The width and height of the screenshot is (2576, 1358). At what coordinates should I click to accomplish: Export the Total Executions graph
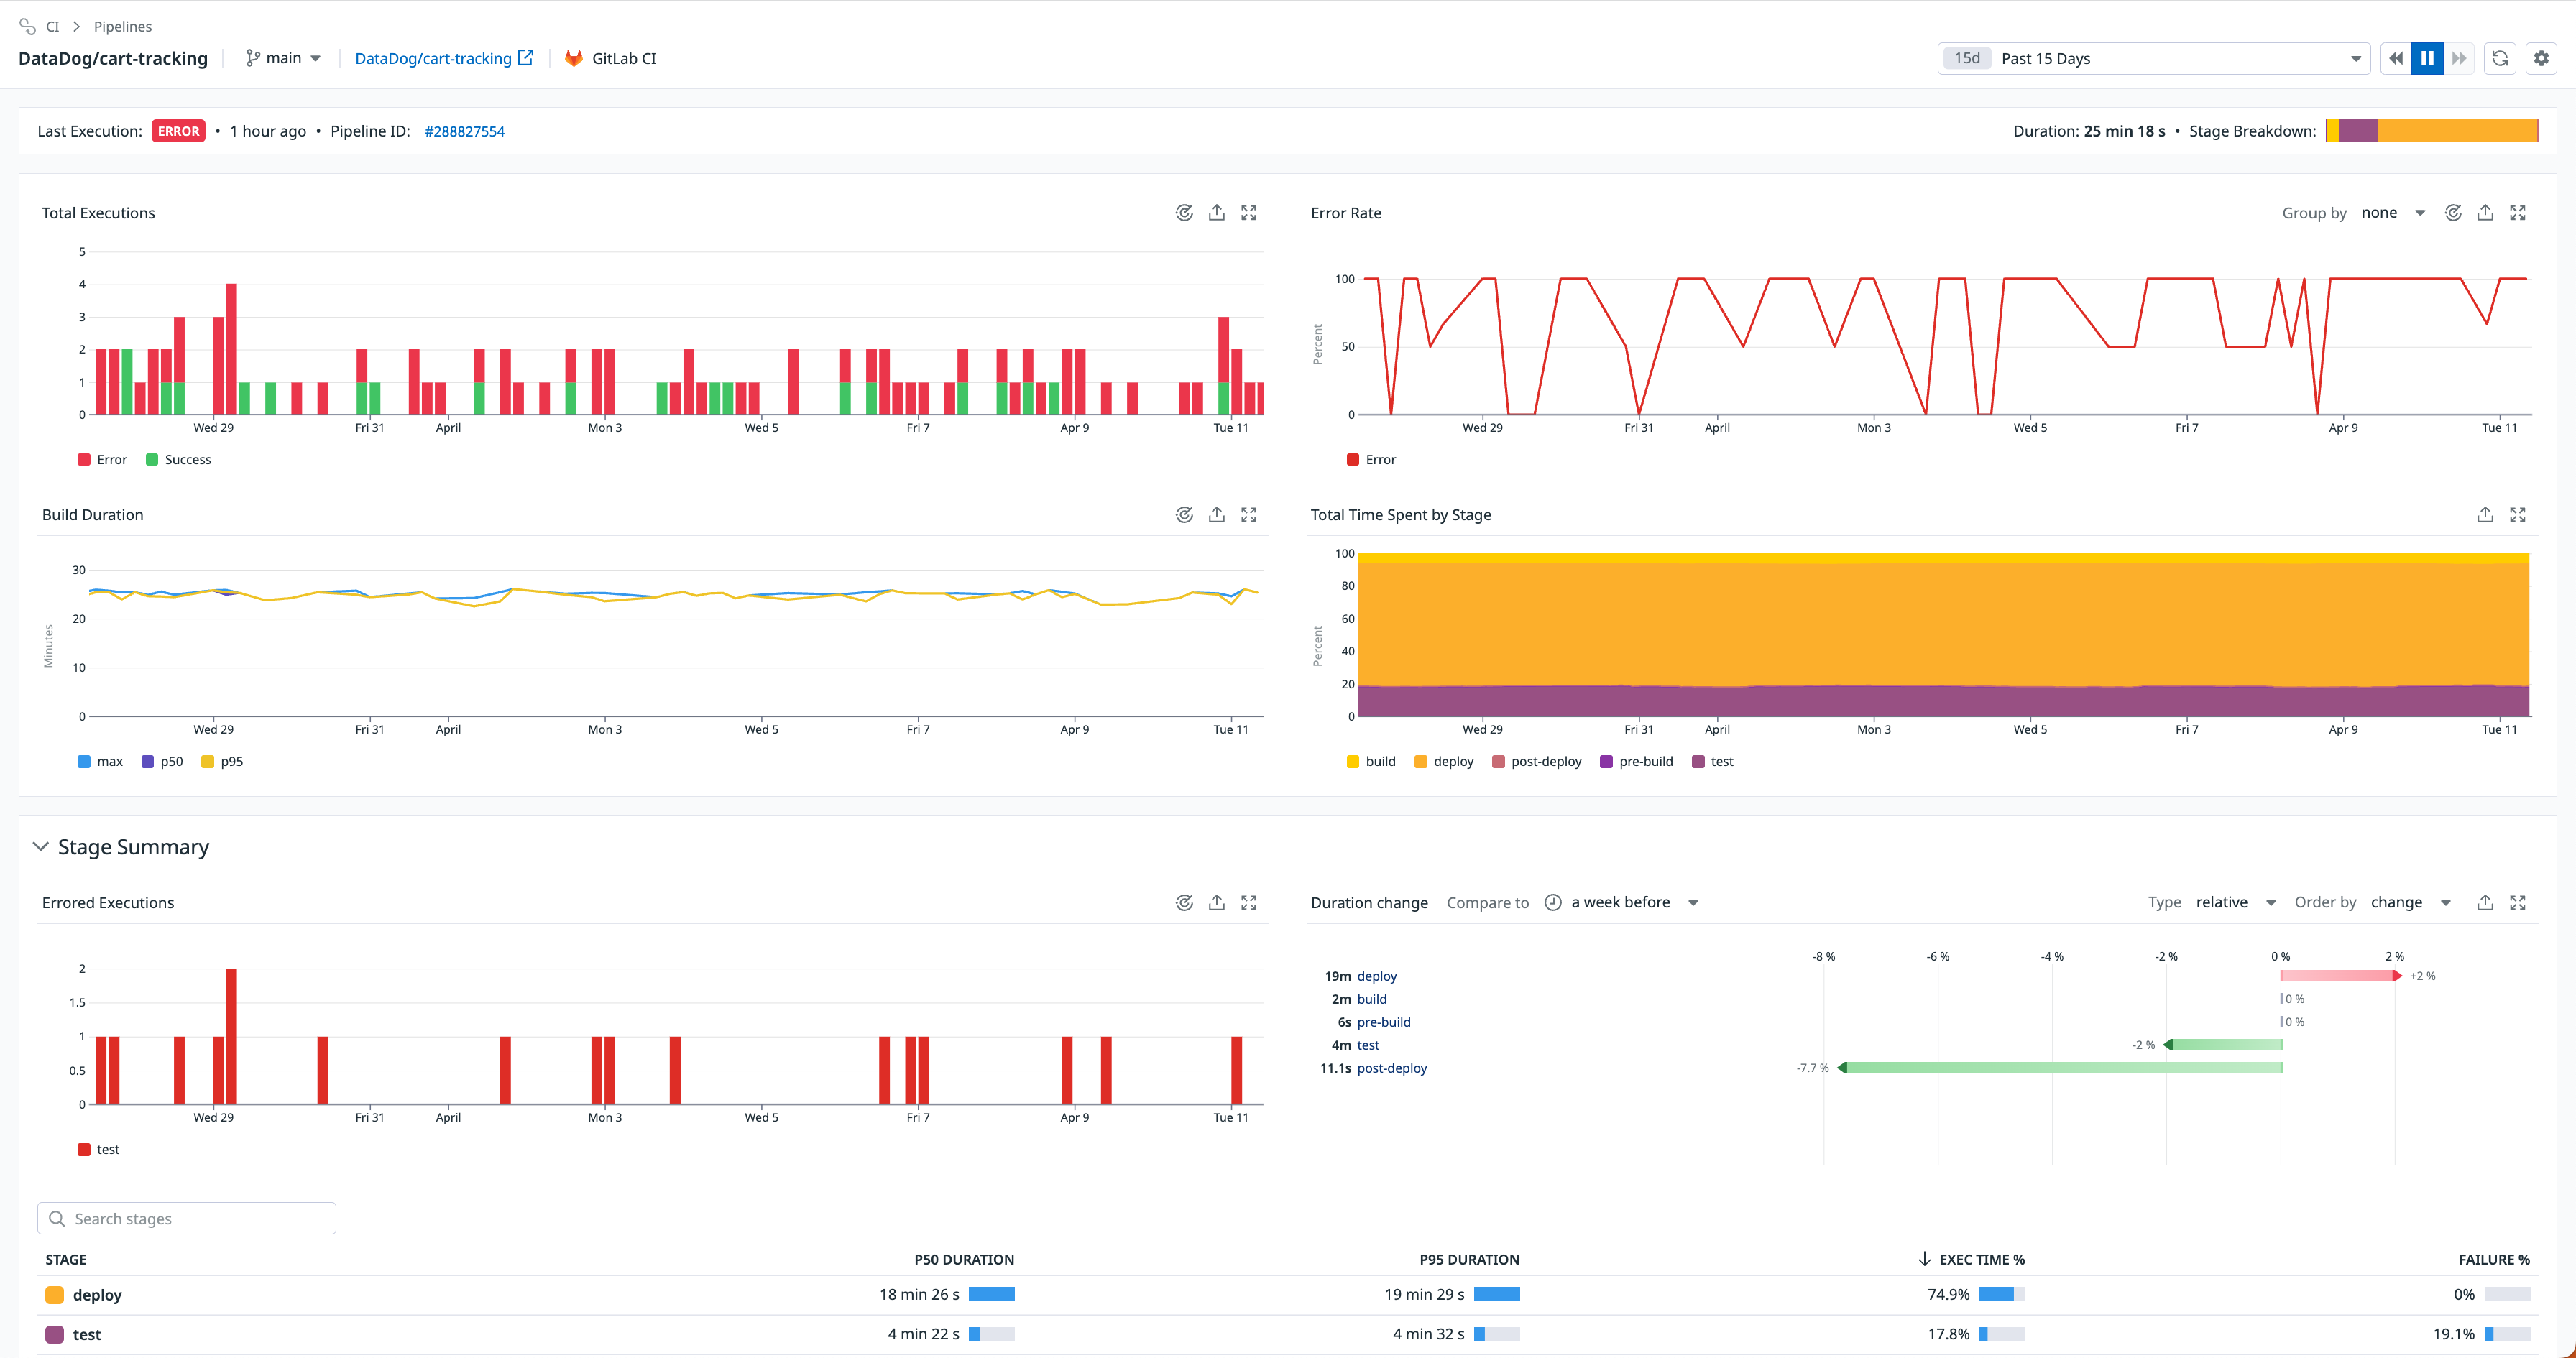pyautogui.click(x=1216, y=213)
